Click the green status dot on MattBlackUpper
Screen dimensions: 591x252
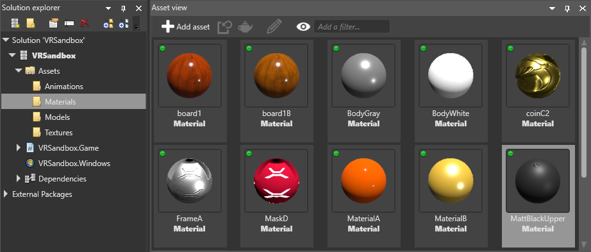(x=511, y=153)
